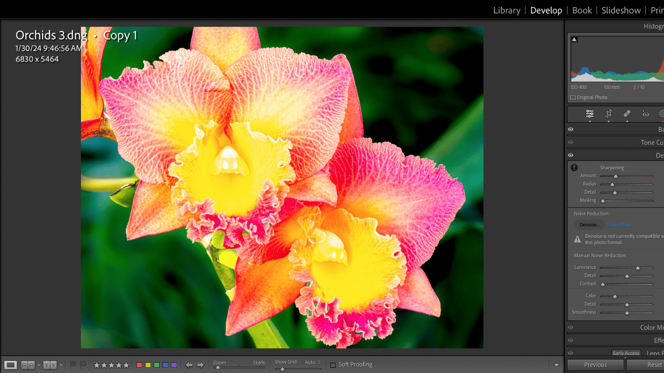Click the Denoise button
The height and width of the screenshot is (373, 664).
[589, 225]
